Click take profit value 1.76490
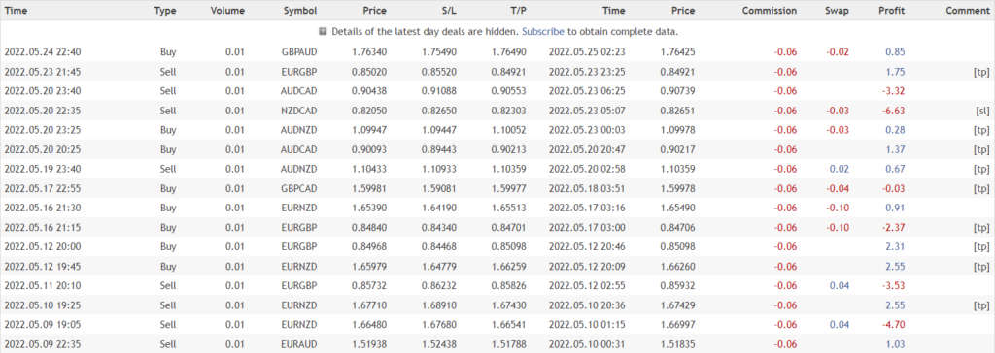 pos(508,52)
